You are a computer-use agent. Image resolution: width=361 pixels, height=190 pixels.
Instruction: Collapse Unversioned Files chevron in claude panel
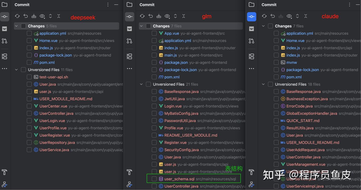click(263, 84)
